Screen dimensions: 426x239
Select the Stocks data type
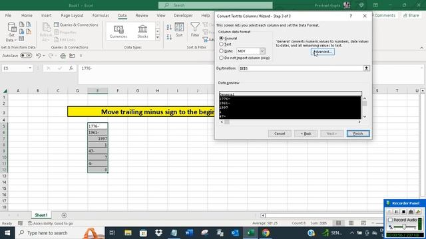pyautogui.click(x=142, y=32)
